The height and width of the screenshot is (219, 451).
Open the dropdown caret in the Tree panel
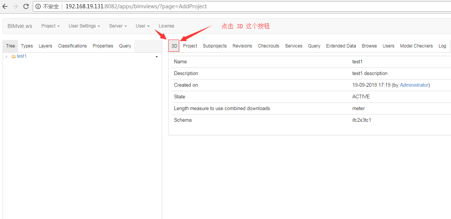[156, 57]
